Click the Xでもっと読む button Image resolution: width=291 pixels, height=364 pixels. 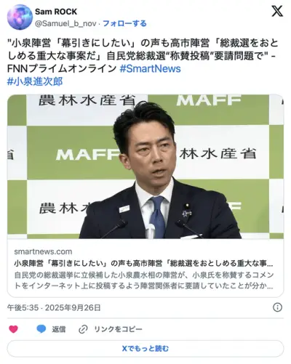click(x=145, y=349)
